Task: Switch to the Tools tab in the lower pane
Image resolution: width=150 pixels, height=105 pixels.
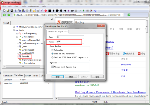Action: 36,76
